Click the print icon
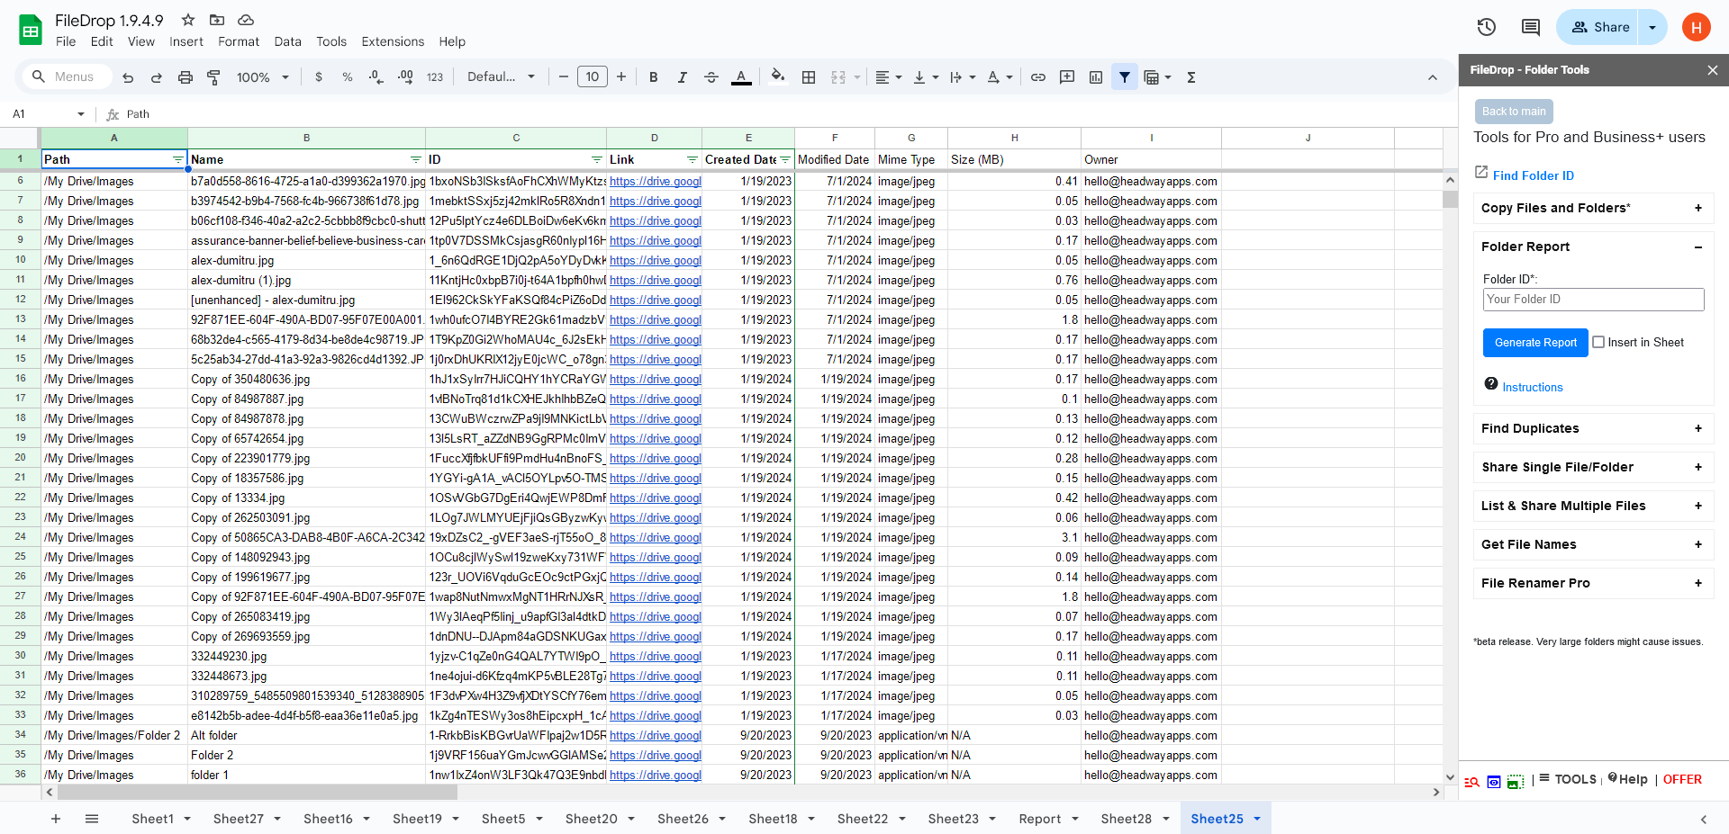 click(x=186, y=77)
